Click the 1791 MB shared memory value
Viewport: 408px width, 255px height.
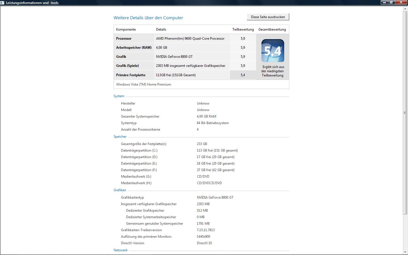pos(203,224)
